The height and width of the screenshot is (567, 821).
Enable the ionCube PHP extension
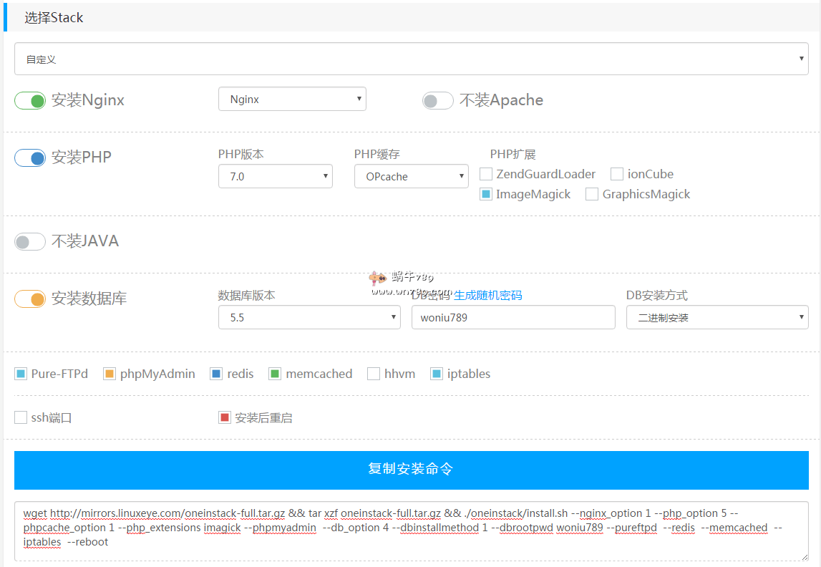(617, 174)
